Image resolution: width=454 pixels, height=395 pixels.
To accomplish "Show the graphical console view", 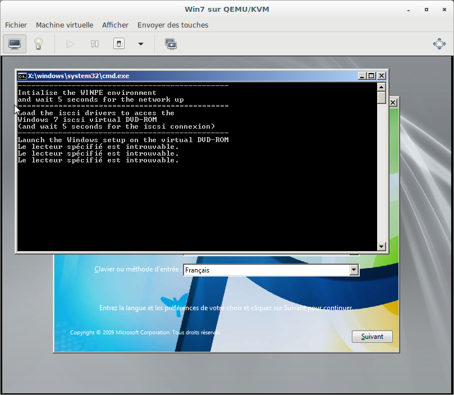I will [15, 44].
